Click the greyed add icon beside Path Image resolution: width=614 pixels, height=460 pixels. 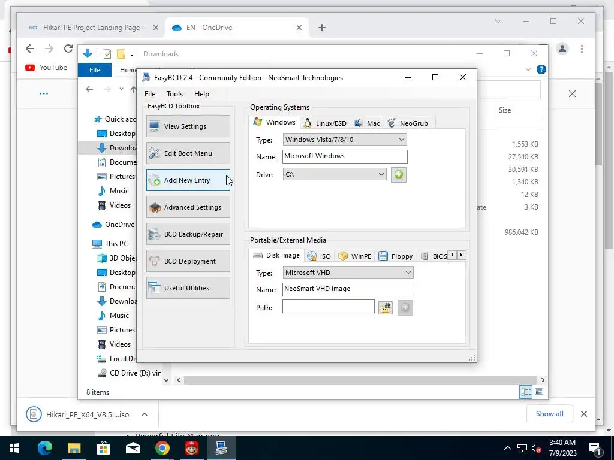(x=405, y=308)
